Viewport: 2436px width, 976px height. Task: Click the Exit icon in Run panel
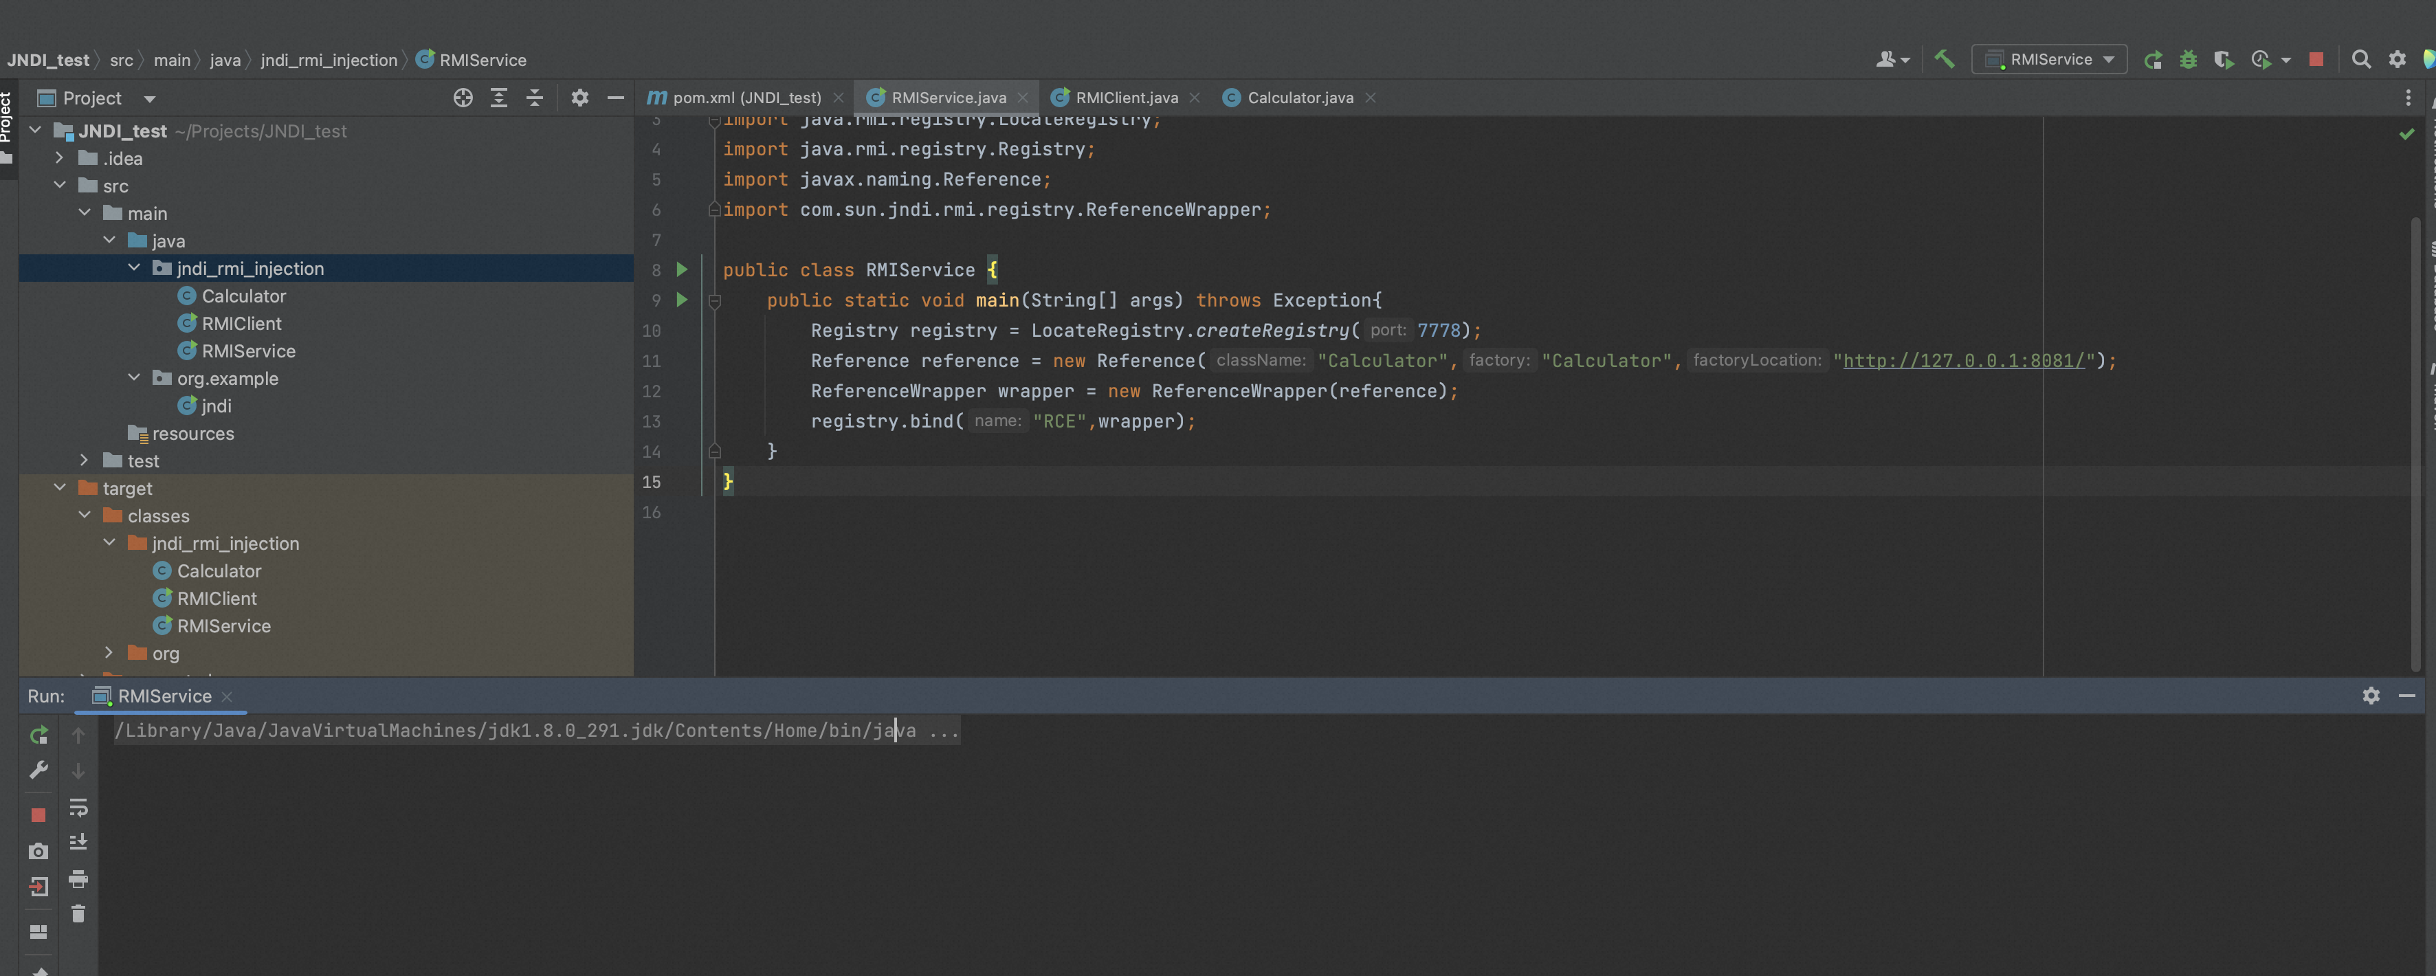tap(38, 887)
